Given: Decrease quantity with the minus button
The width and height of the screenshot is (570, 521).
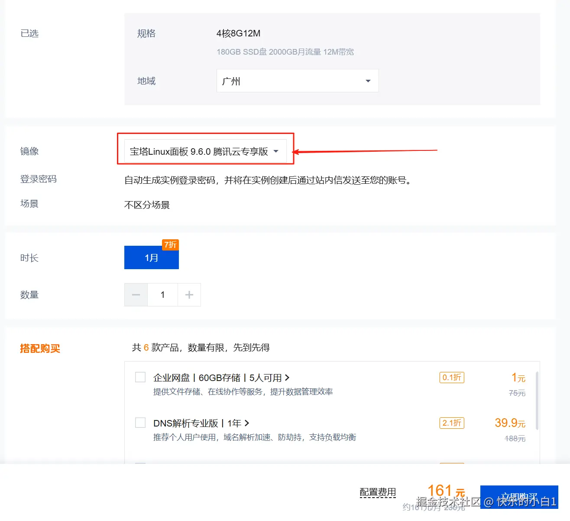Looking at the screenshot, I should pyautogui.click(x=136, y=295).
